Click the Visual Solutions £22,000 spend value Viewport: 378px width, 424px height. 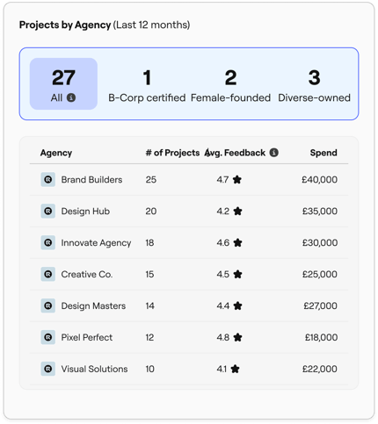click(320, 369)
